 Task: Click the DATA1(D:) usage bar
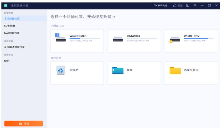tap(142, 39)
